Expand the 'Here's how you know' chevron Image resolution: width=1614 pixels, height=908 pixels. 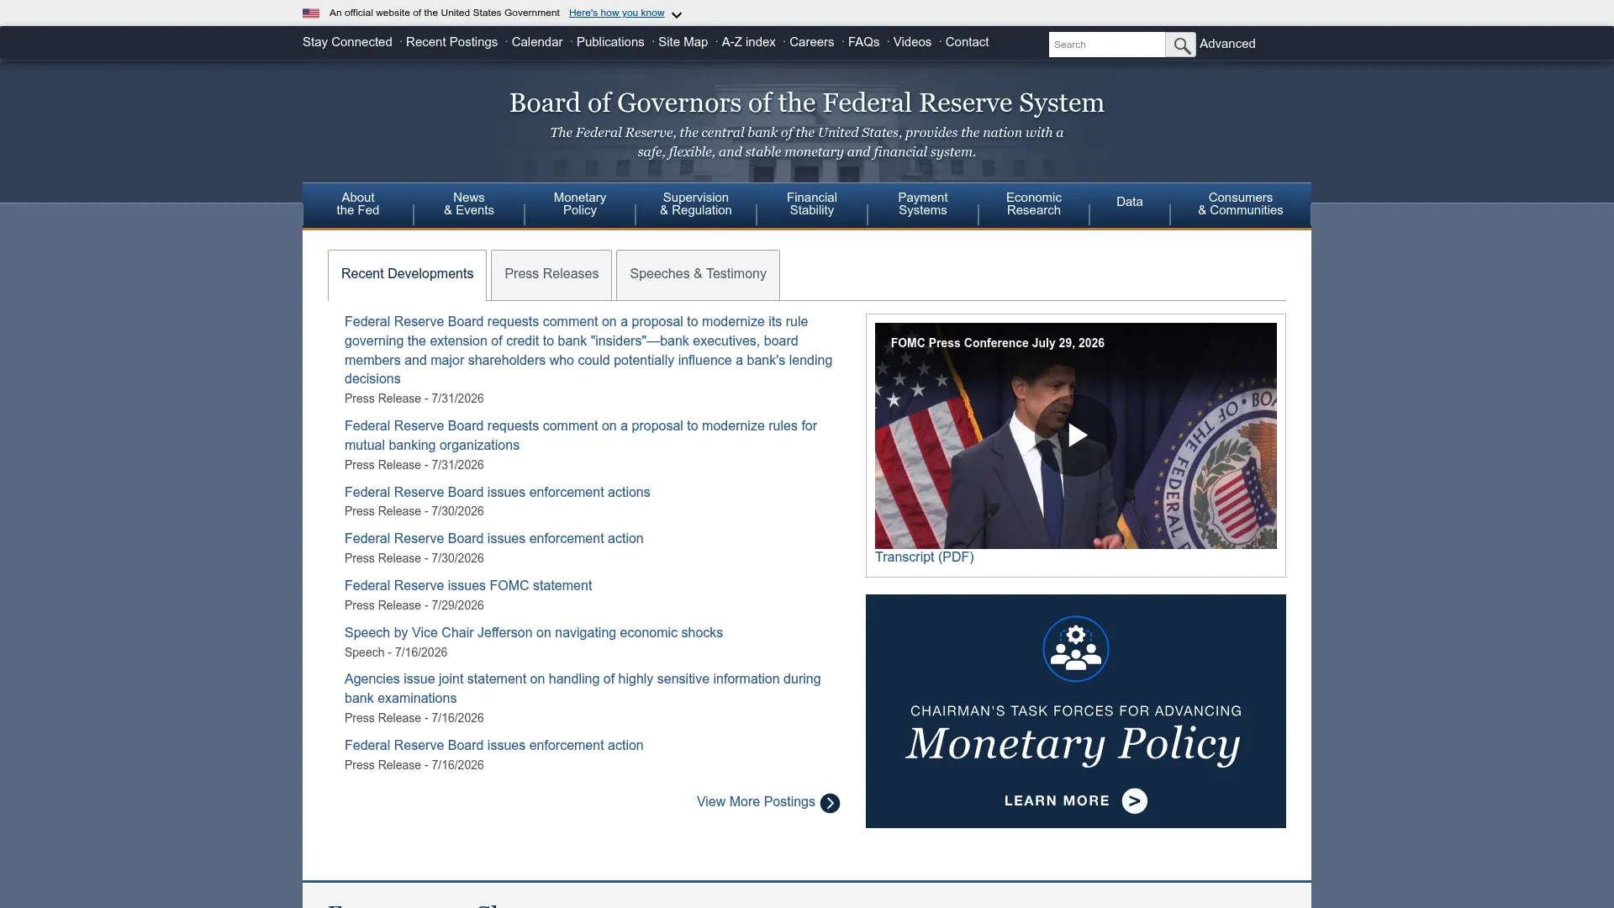(x=677, y=14)
